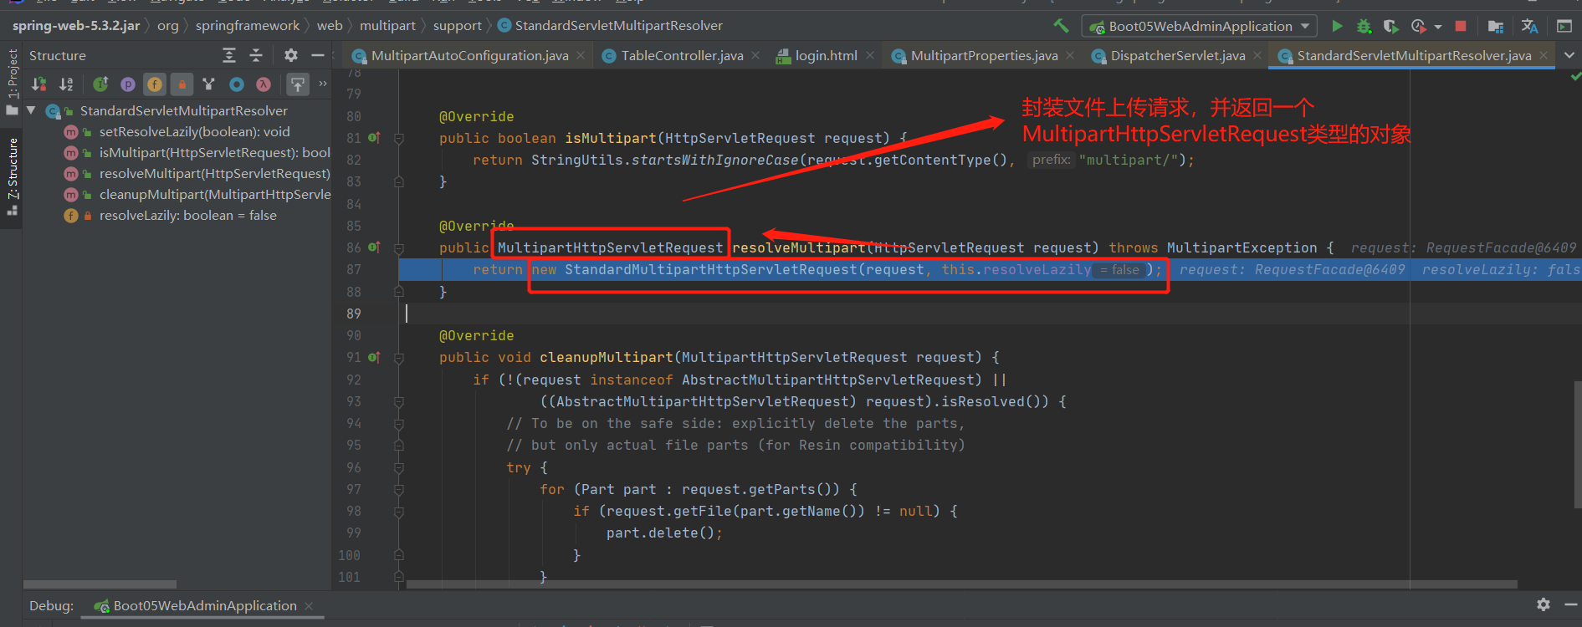
Task: Click multipart breadcrumb segment
Action: (x=387, y=25)
